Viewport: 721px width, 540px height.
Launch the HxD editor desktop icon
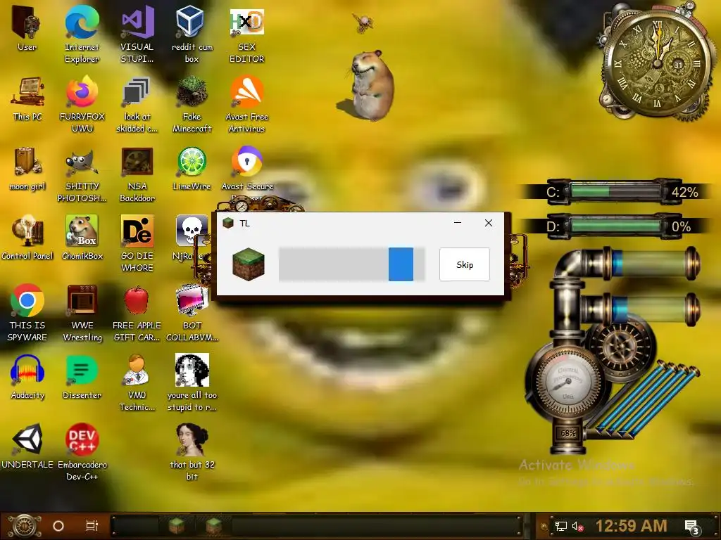pyautogui.click(x=247, y=34)
